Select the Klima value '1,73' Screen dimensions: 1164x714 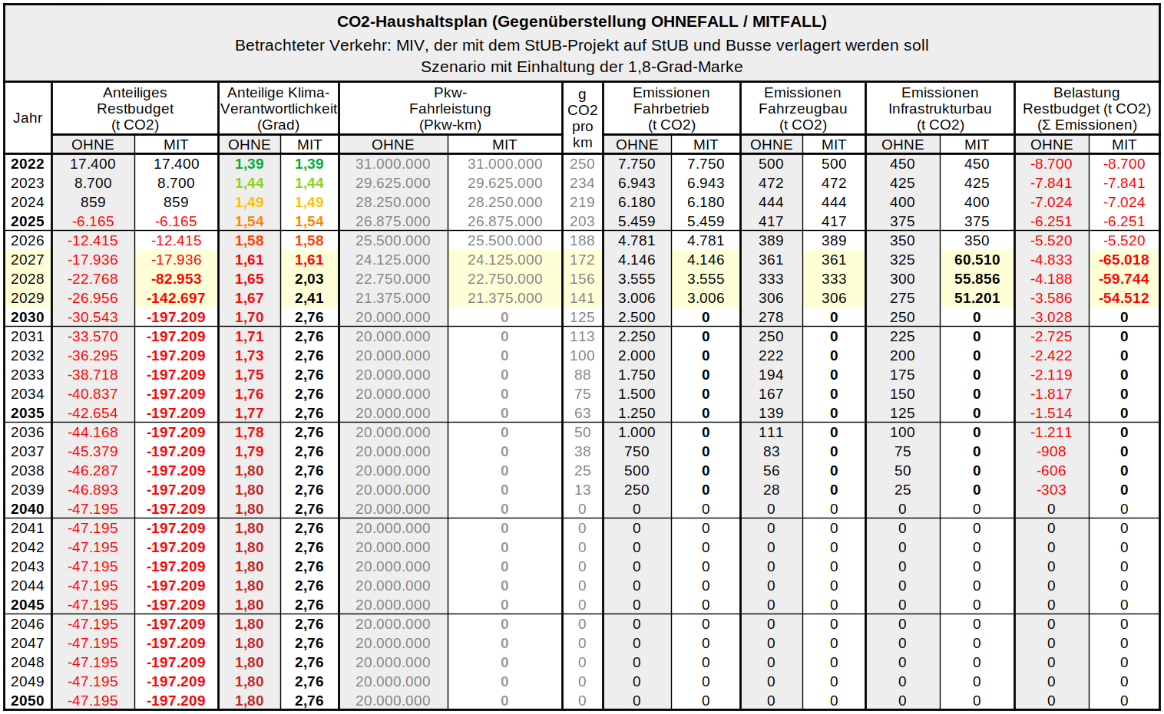[x=250, y=356]
